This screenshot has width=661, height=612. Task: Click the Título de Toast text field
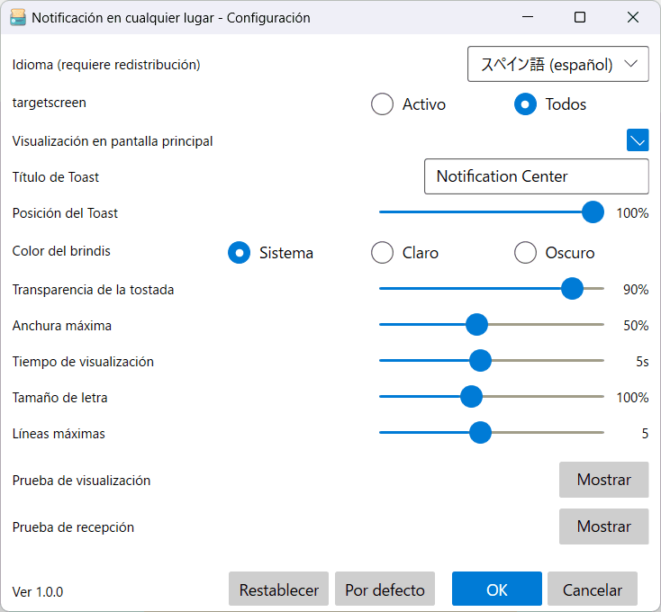[536, 176]
